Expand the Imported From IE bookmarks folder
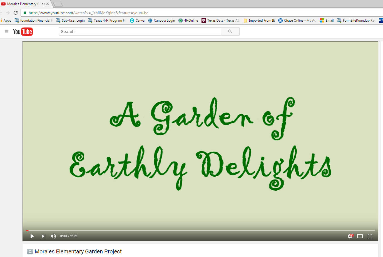 [x=259, y=20]
